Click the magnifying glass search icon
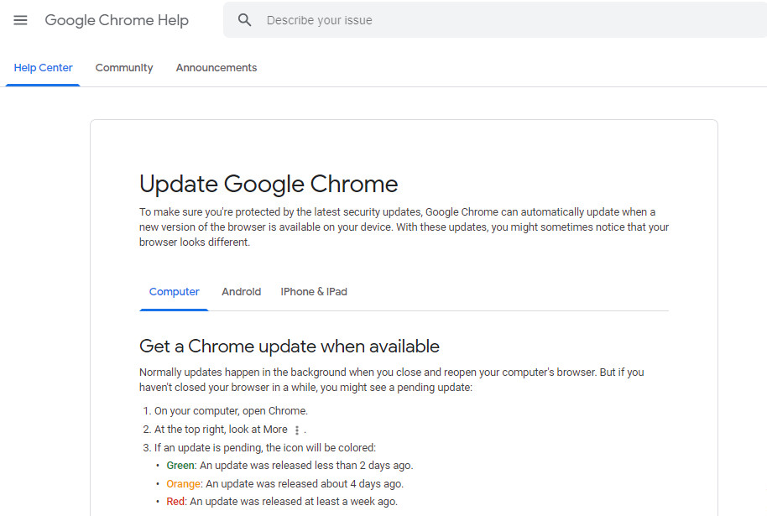 244,20
